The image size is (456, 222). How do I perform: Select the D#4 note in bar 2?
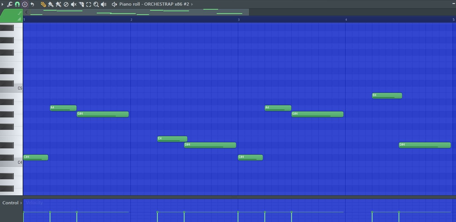click(x=210, y=145)
